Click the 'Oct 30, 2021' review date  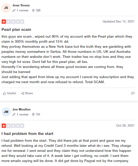pyautogui.click(x=125, y=126)
